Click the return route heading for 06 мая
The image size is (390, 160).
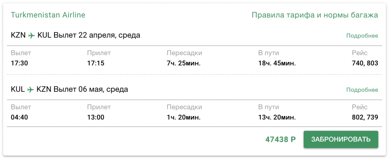coord(69,90)
